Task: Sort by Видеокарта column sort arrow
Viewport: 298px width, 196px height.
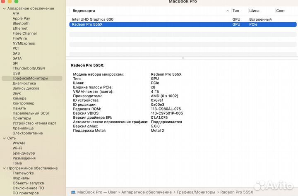Action: point(228,10)
